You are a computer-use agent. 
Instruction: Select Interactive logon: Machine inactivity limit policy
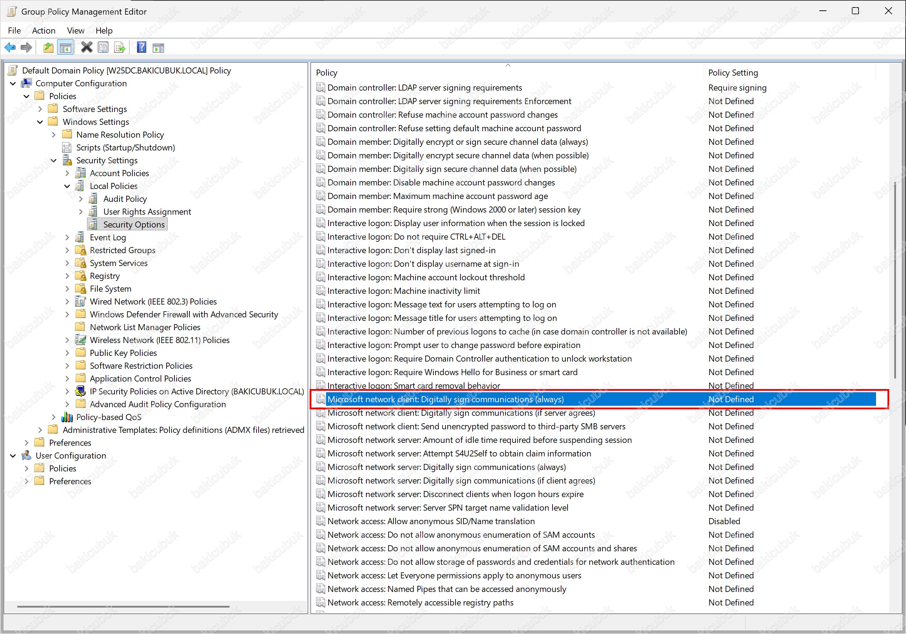click(x=404, y=291)
